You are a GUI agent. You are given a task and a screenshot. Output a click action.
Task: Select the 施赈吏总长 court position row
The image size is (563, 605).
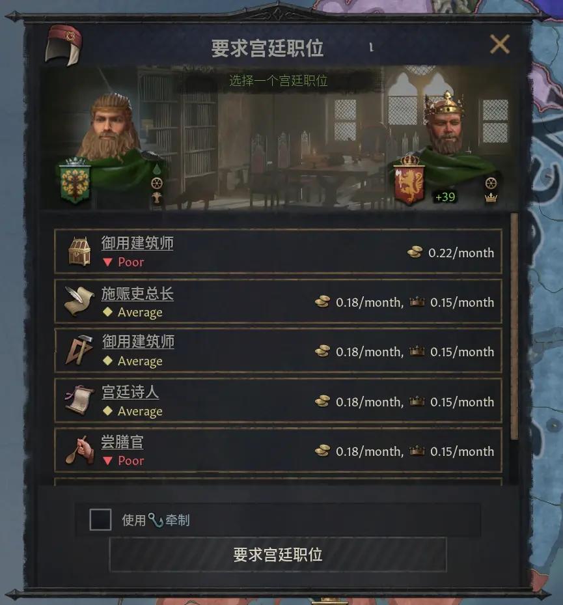point(278,302)
